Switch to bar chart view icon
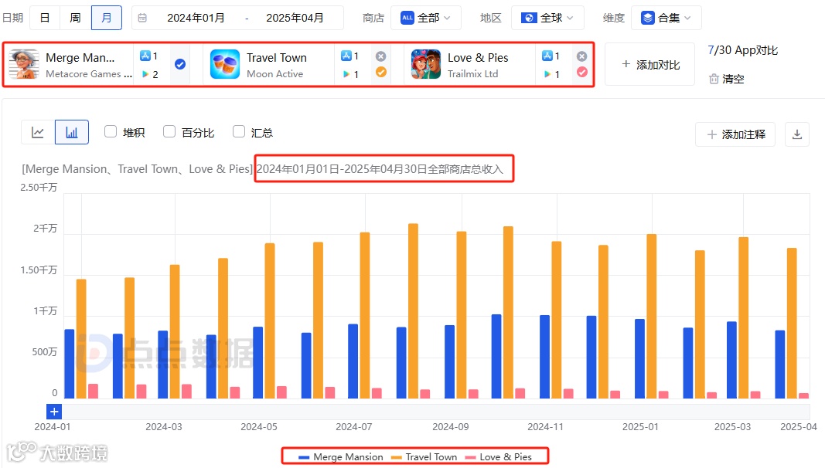825x468 pixels. click(72, 132)
